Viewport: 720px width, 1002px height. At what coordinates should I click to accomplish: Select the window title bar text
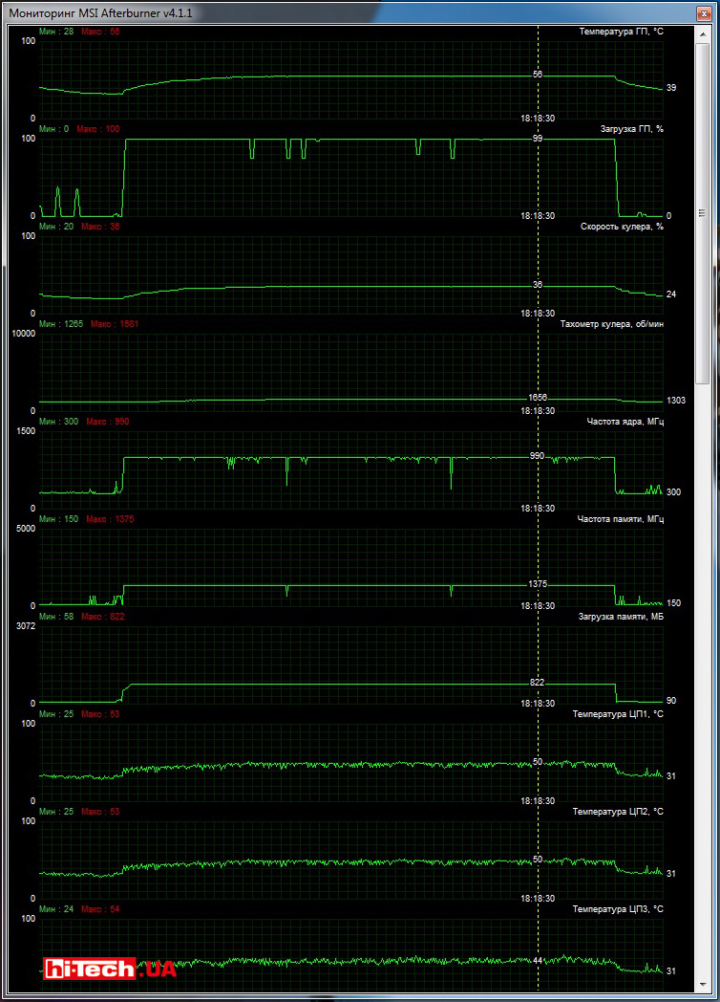click(x=107, y=12)
